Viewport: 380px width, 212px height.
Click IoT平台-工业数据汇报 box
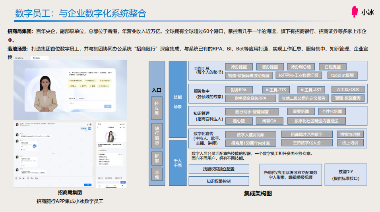(299, 75)
